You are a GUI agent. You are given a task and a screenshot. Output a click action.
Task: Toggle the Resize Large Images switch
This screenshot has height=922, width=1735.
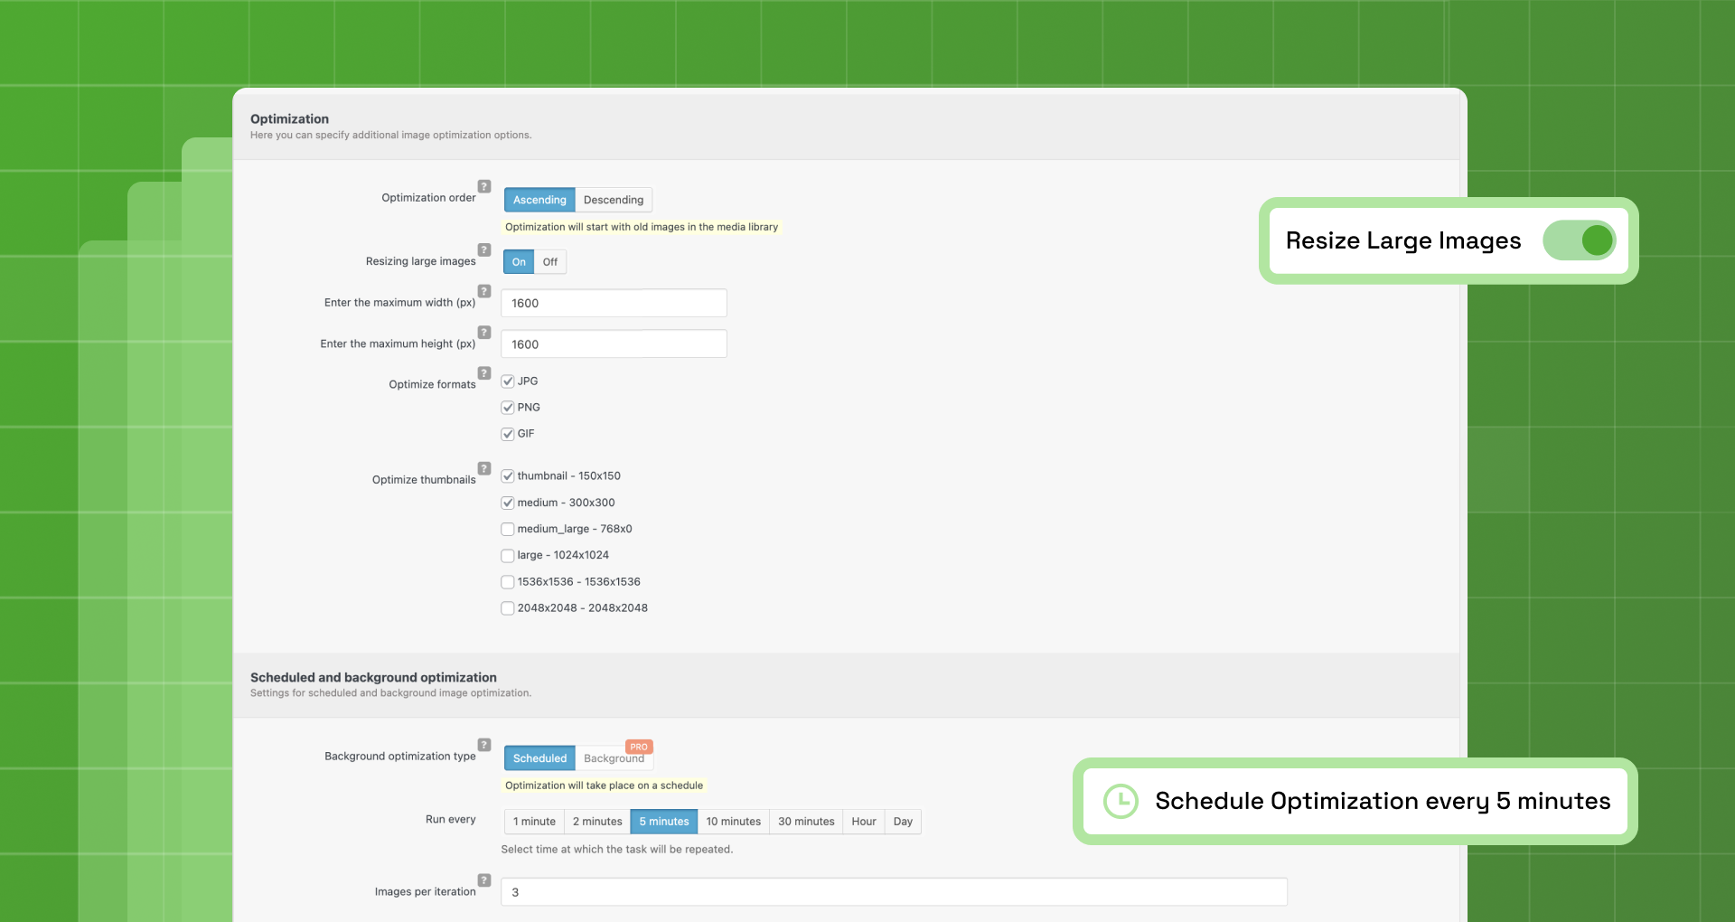pos(1580,240)
